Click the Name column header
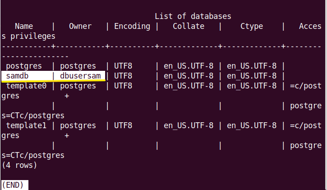The image size is (327, 190). [x=24, y=26]
